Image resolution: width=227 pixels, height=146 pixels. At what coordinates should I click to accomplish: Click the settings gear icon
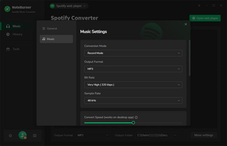(x=10, y=135)
